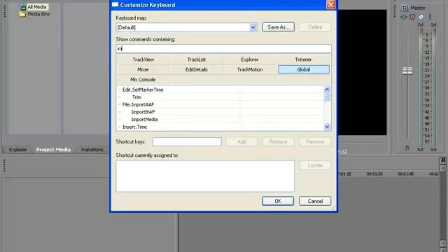Solo the Master bus

tap(429, 17)
